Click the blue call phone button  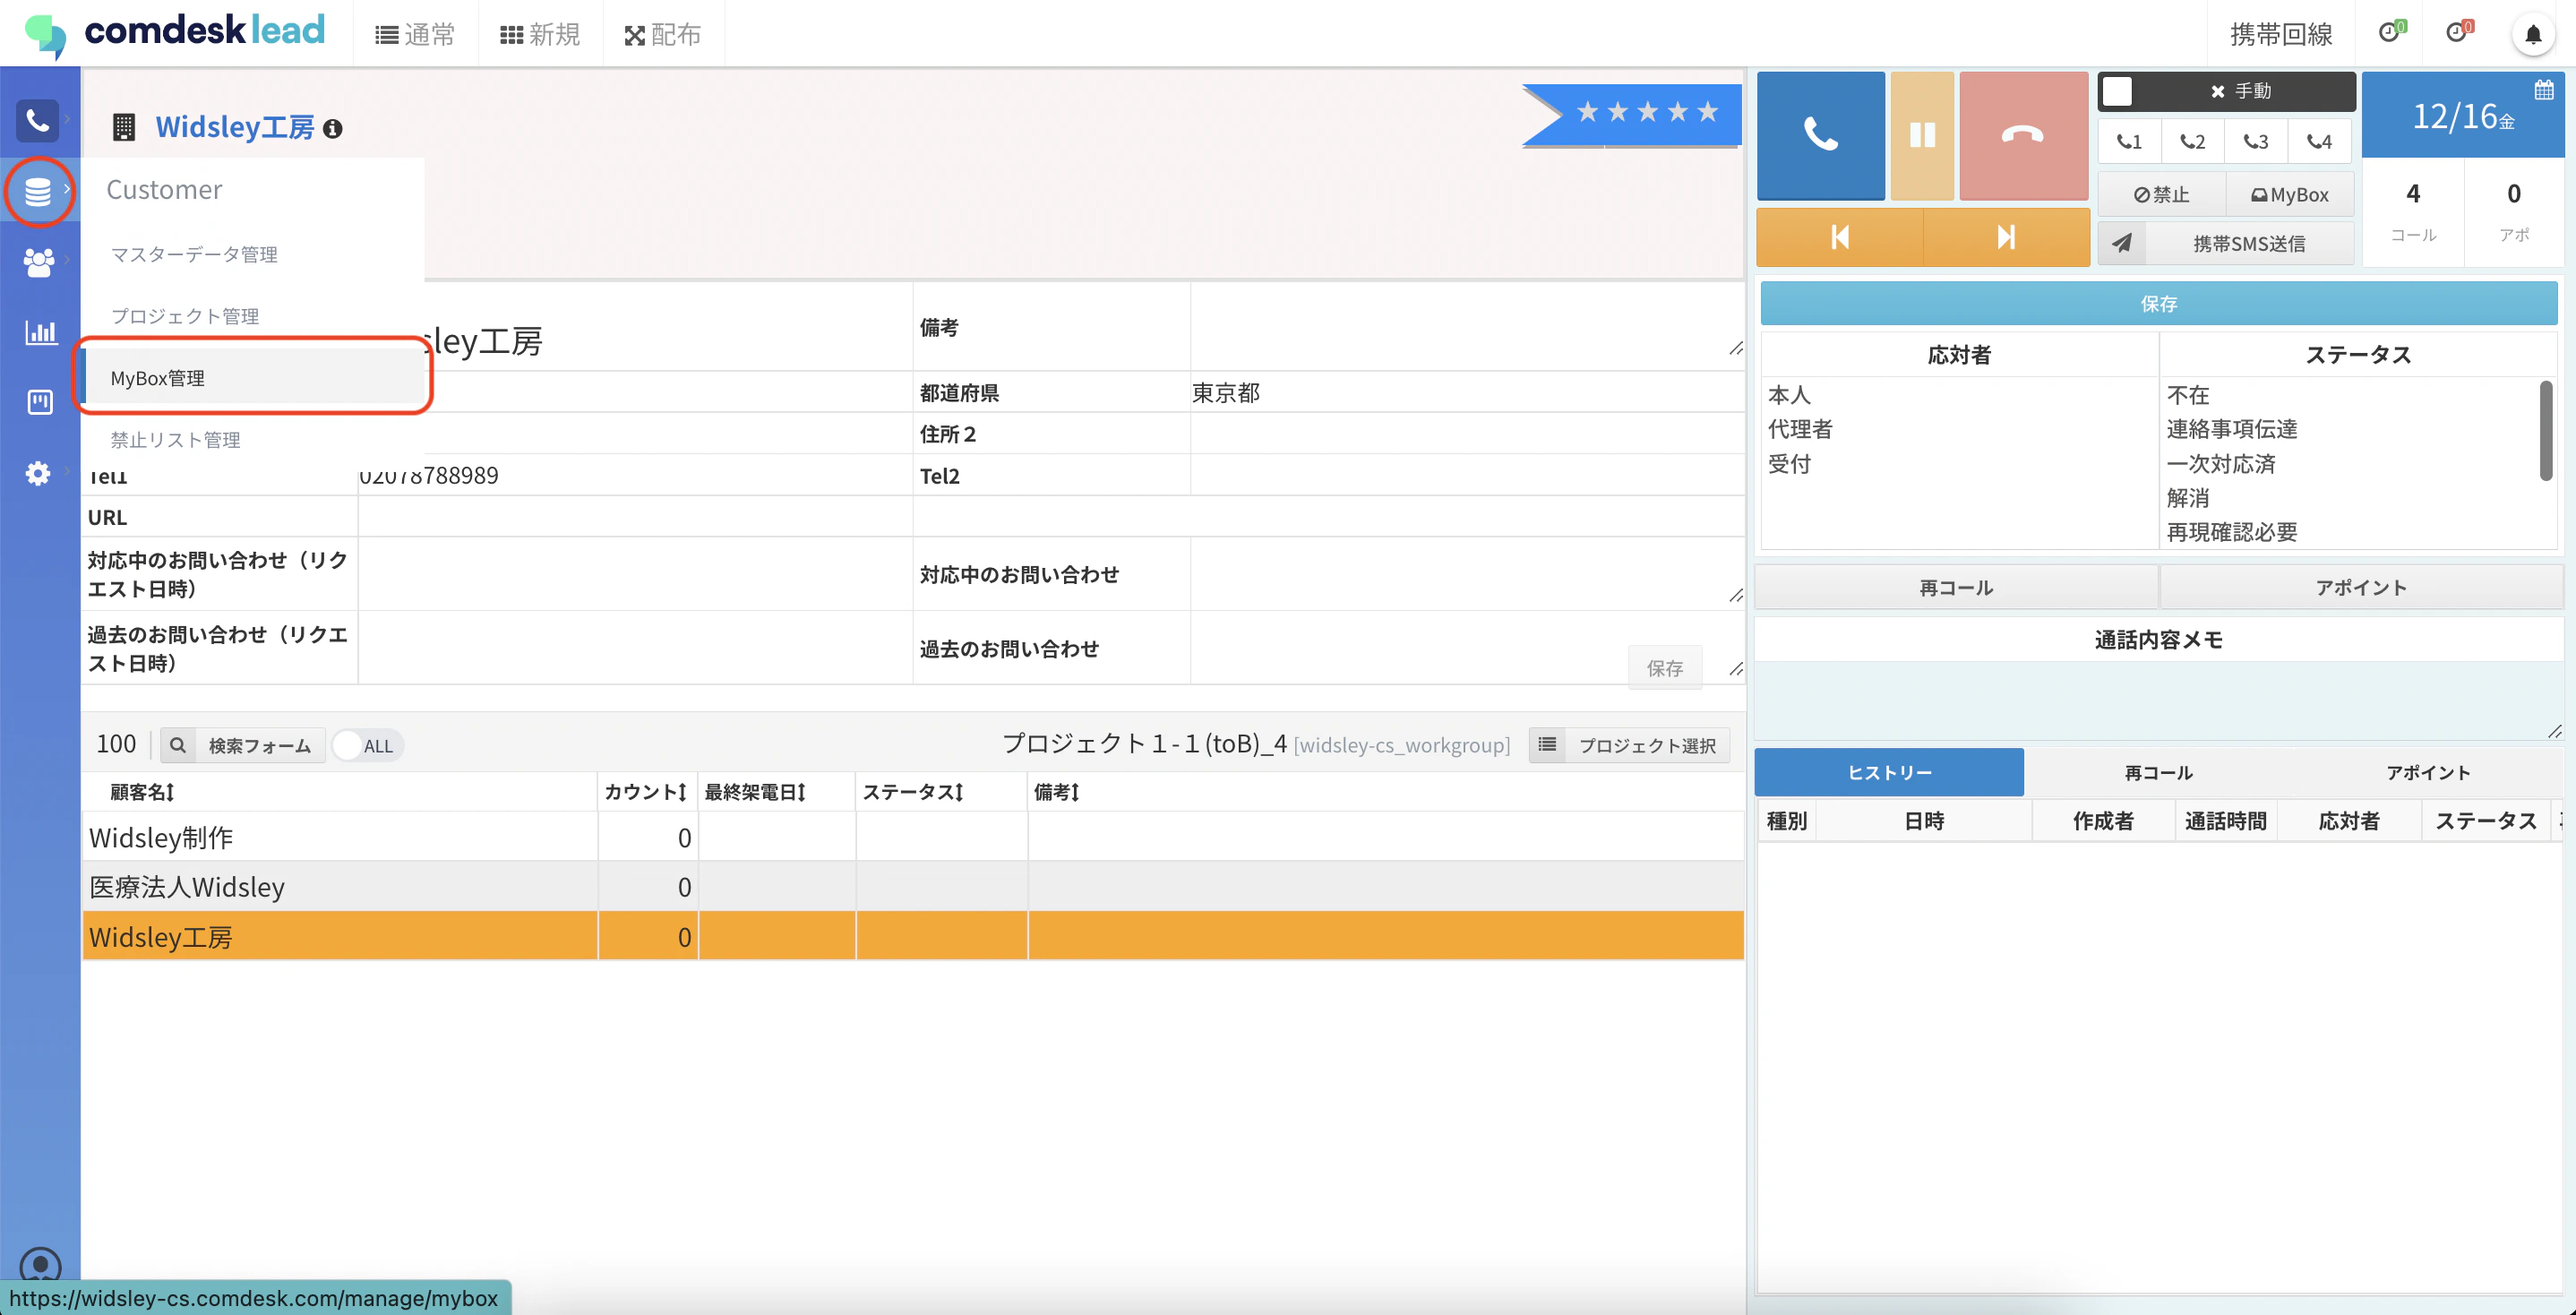click(x=1820, y=135)
